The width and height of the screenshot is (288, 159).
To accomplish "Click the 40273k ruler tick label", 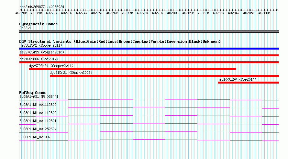I will coord(67,13).
